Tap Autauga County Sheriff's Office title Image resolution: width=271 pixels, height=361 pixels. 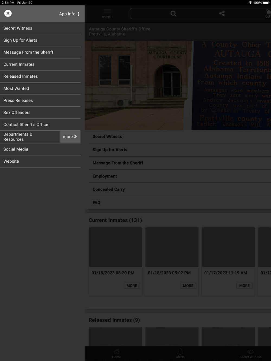point(120,29)
